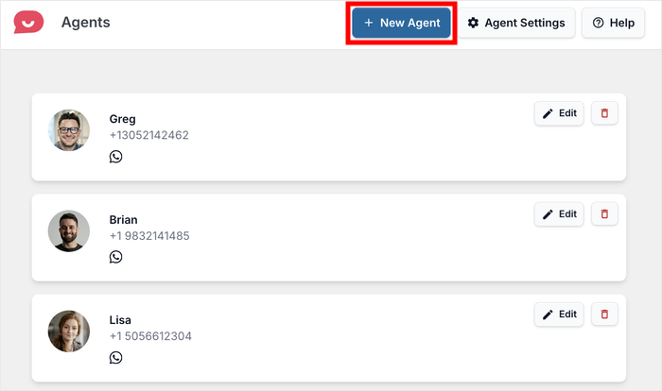Edit agent Greg

559,113
